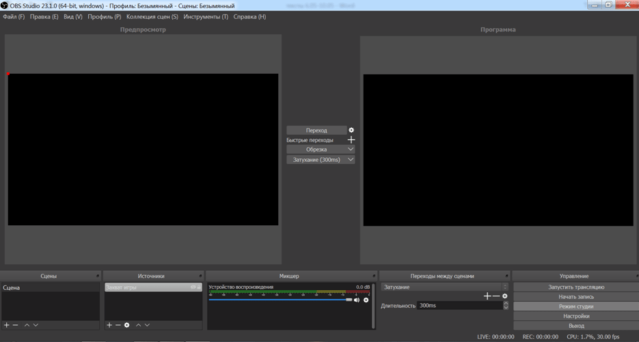Open audio settings gear in mixer
The width and height of the screenshot is (639, 342).
[x=366, y=300]
